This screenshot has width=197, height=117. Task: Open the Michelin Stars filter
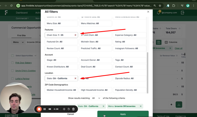tap(96, 42)
